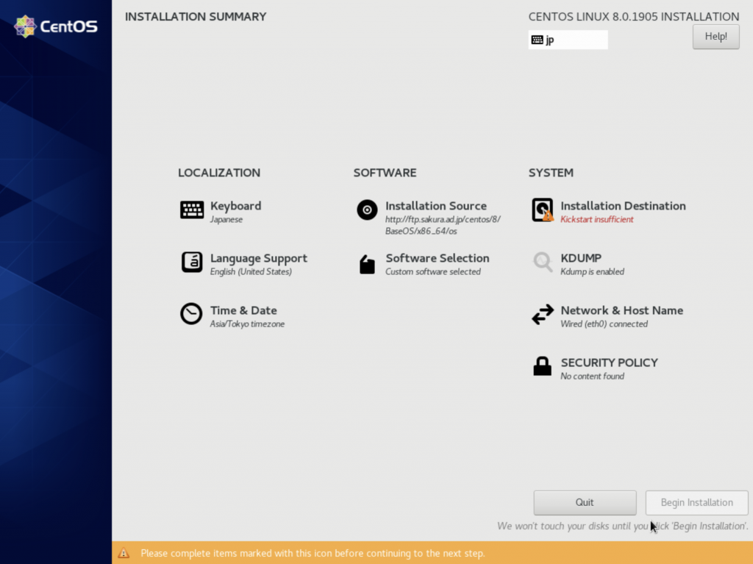Open the SECURITY POLICY title
Image resolution: width=753 pixels, height=564 pixels.
tap(609, 363)
